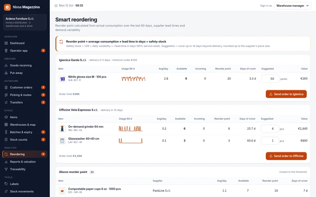This screenshot has height=197, width=316.
Task: Click the Items cube icon
Action: coord(6,117)
